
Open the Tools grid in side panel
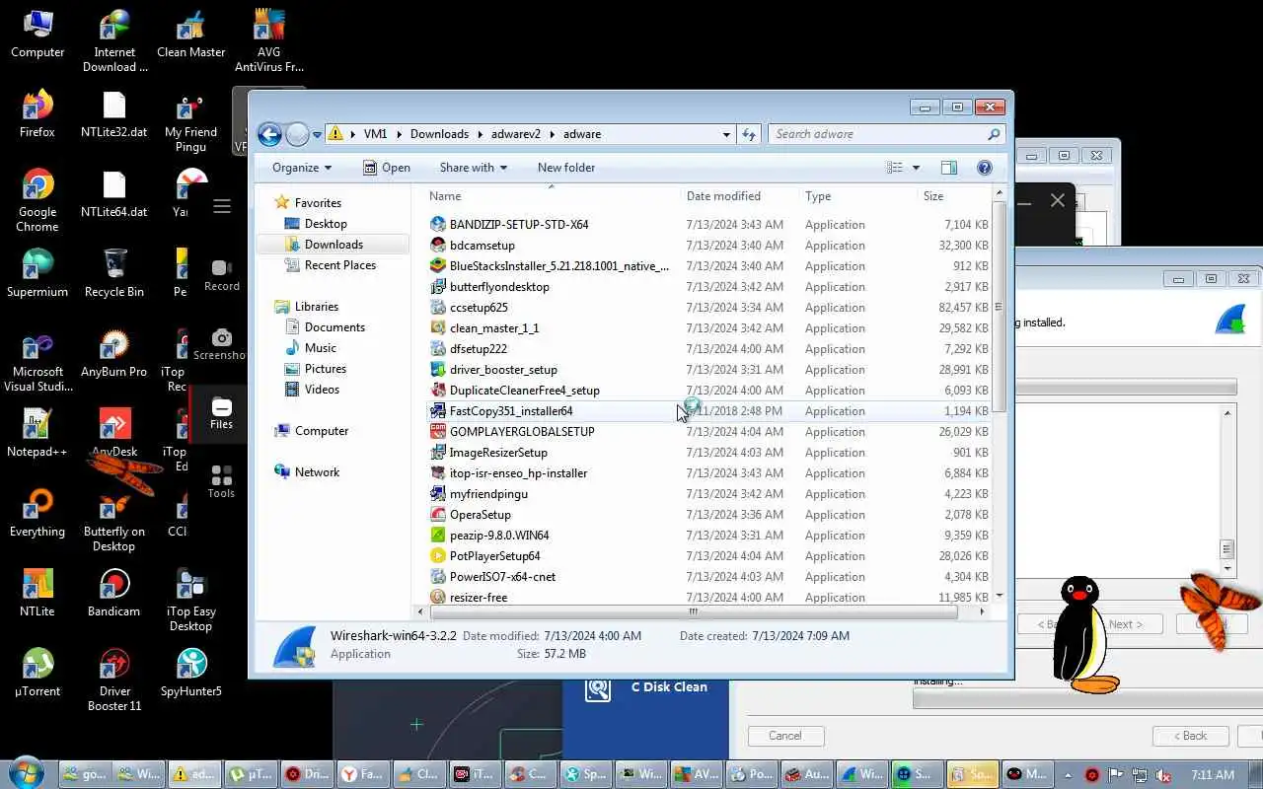pyautogui.click(x=221, y=482)
